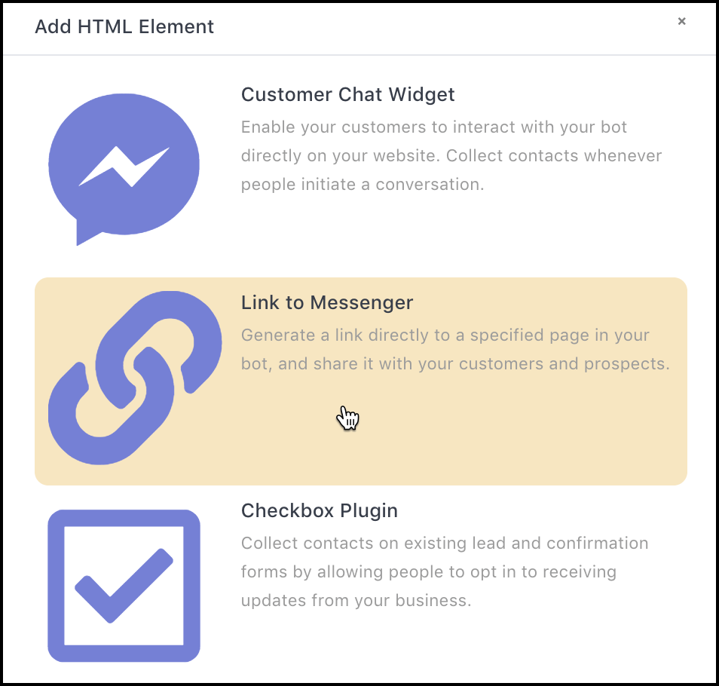This screenshot has width=719, height=686.
Task: Click the Customer Chat Widget description text
Action: [451, 155]
